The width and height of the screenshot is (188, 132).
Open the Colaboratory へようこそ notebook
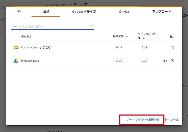[36, 47]
